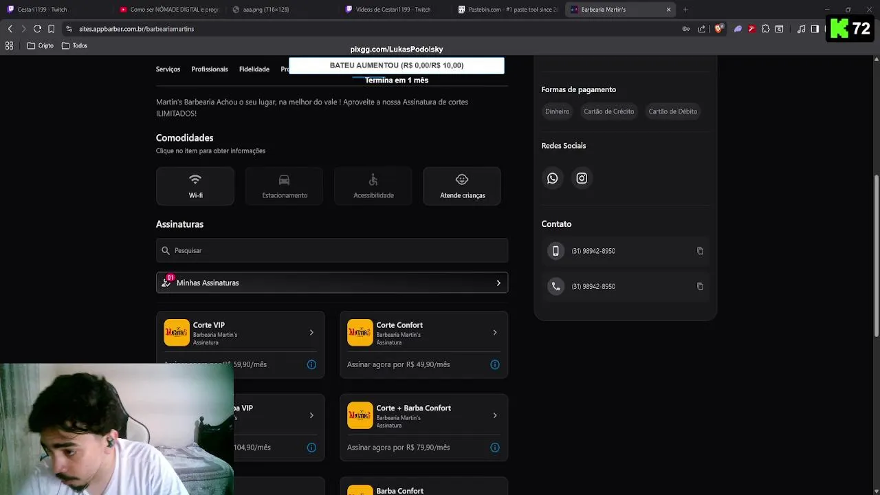Switch to the aaa.png browser tab

click(282, 10)
